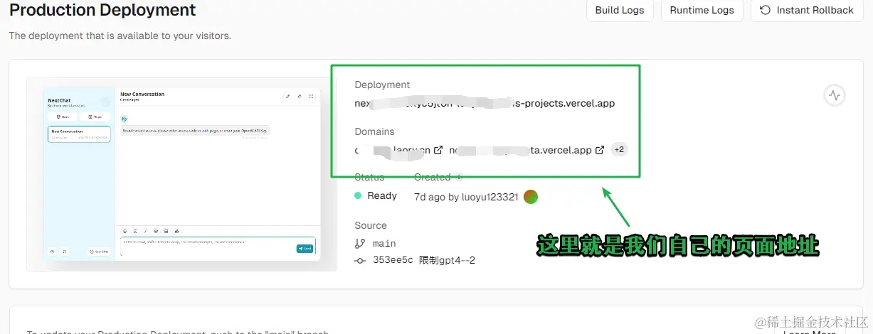
Task: Click the external-link icon after ta.vercel.app
Action: [600, 150]
